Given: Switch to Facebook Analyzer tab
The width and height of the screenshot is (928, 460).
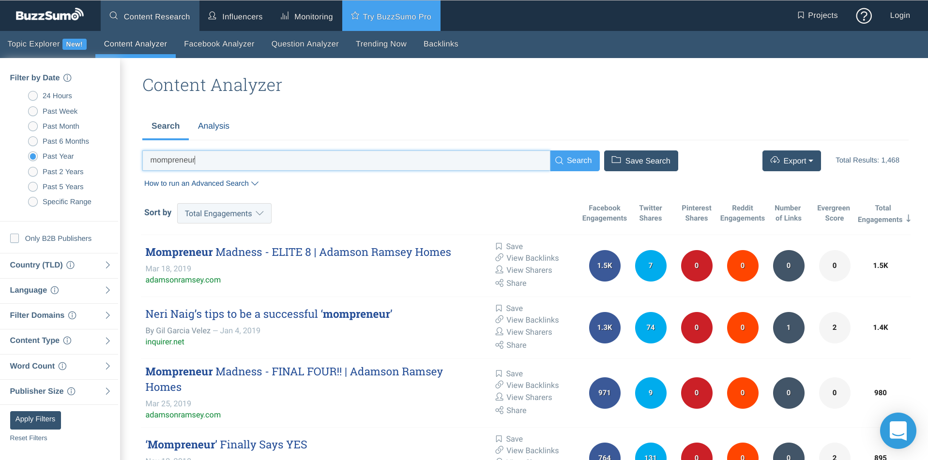Looking at the screenshot, I should (219, 44).
